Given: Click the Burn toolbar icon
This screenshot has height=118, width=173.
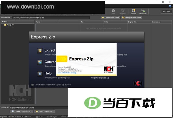Looking at the screenshot, I should (x=113, y=12).
